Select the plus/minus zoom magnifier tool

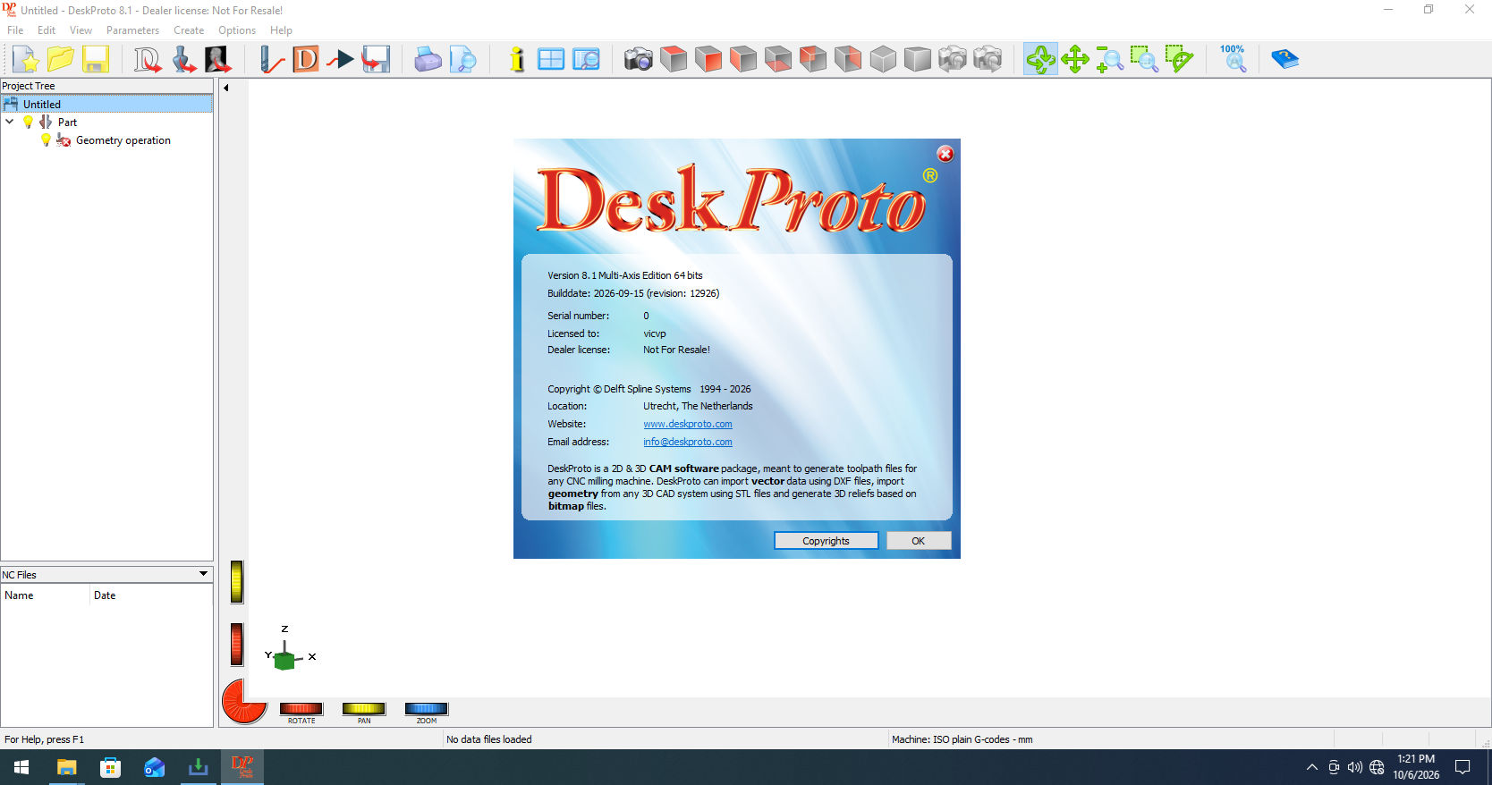pyautogui.click(x=1110, y=60)
